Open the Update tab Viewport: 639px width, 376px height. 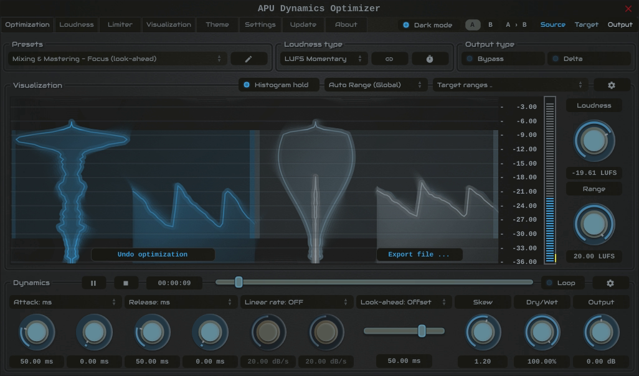303,25
